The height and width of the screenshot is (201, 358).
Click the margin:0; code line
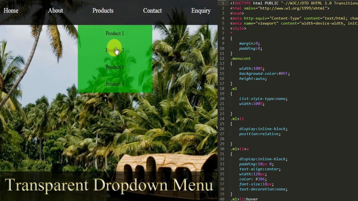click(x=249, y=44)
